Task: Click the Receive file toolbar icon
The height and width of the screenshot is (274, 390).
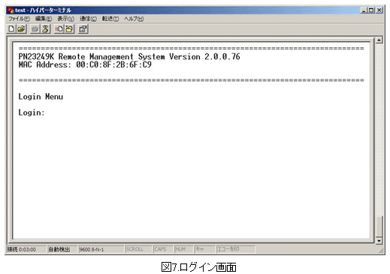Action: [70, 29]
